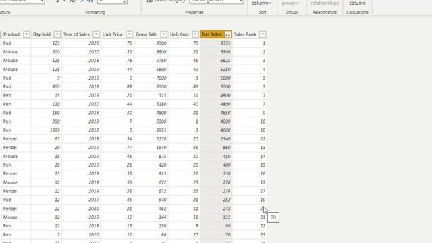Select the Gross Sale column header
Viewport: 432px width, 243px height.
tap(146, 34)
